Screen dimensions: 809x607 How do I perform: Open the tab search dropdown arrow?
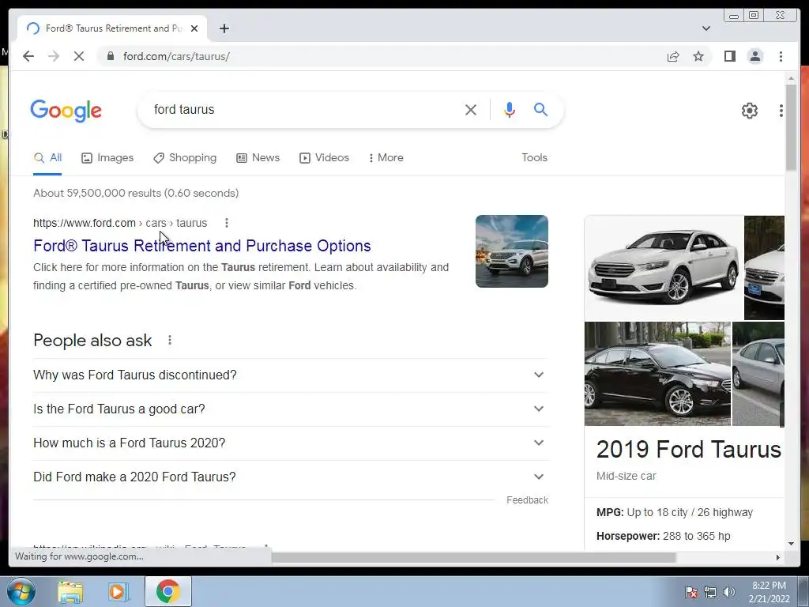tap(706, 28)
